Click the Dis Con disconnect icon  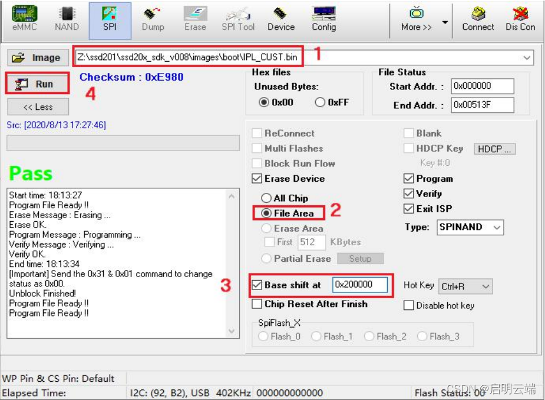(520, 19)
